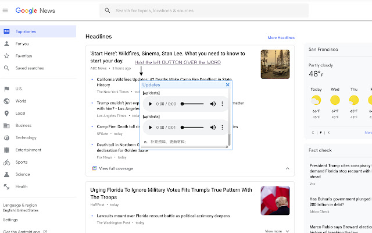Screen dimensions: 372x233
Task: Open the wildfire story thumbnail
Action: (x=275, y=64)
